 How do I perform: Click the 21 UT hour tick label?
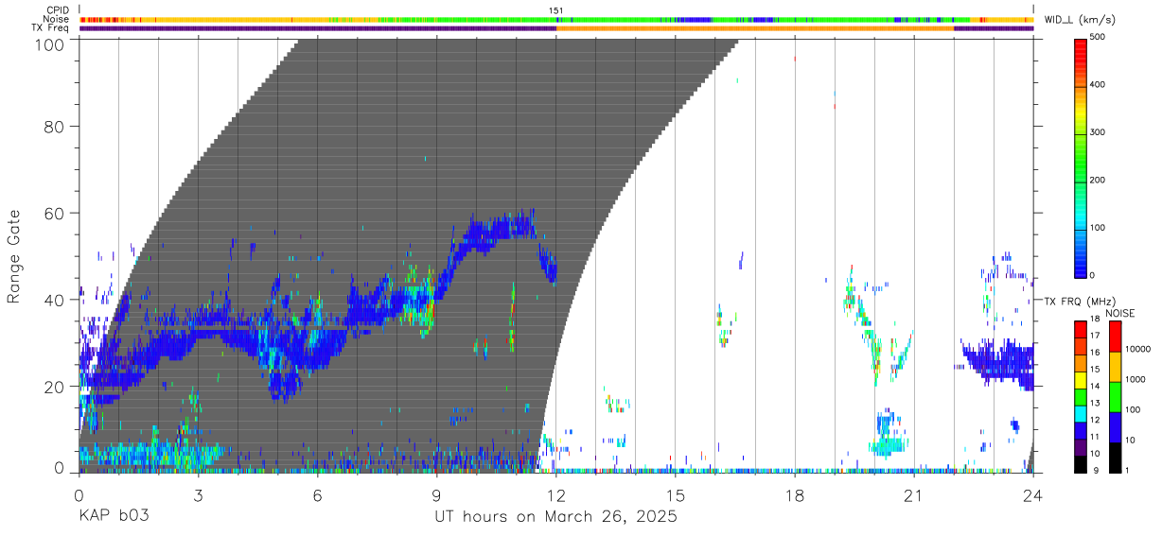click(914, 495)
